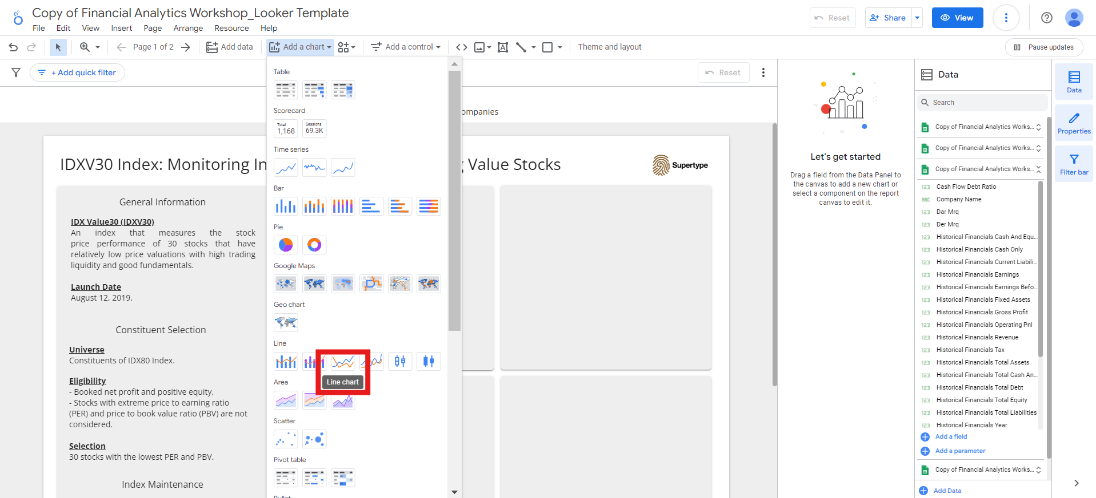
Task: Select the plain Table chart icon
Action: pos(286,90)
